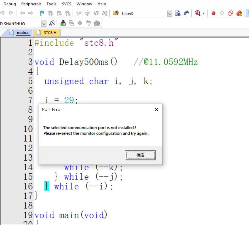The width and height of the screenshot is (249, 225).
Task: Open Options for Target magic wand icon
Action: tap(52, 23)
